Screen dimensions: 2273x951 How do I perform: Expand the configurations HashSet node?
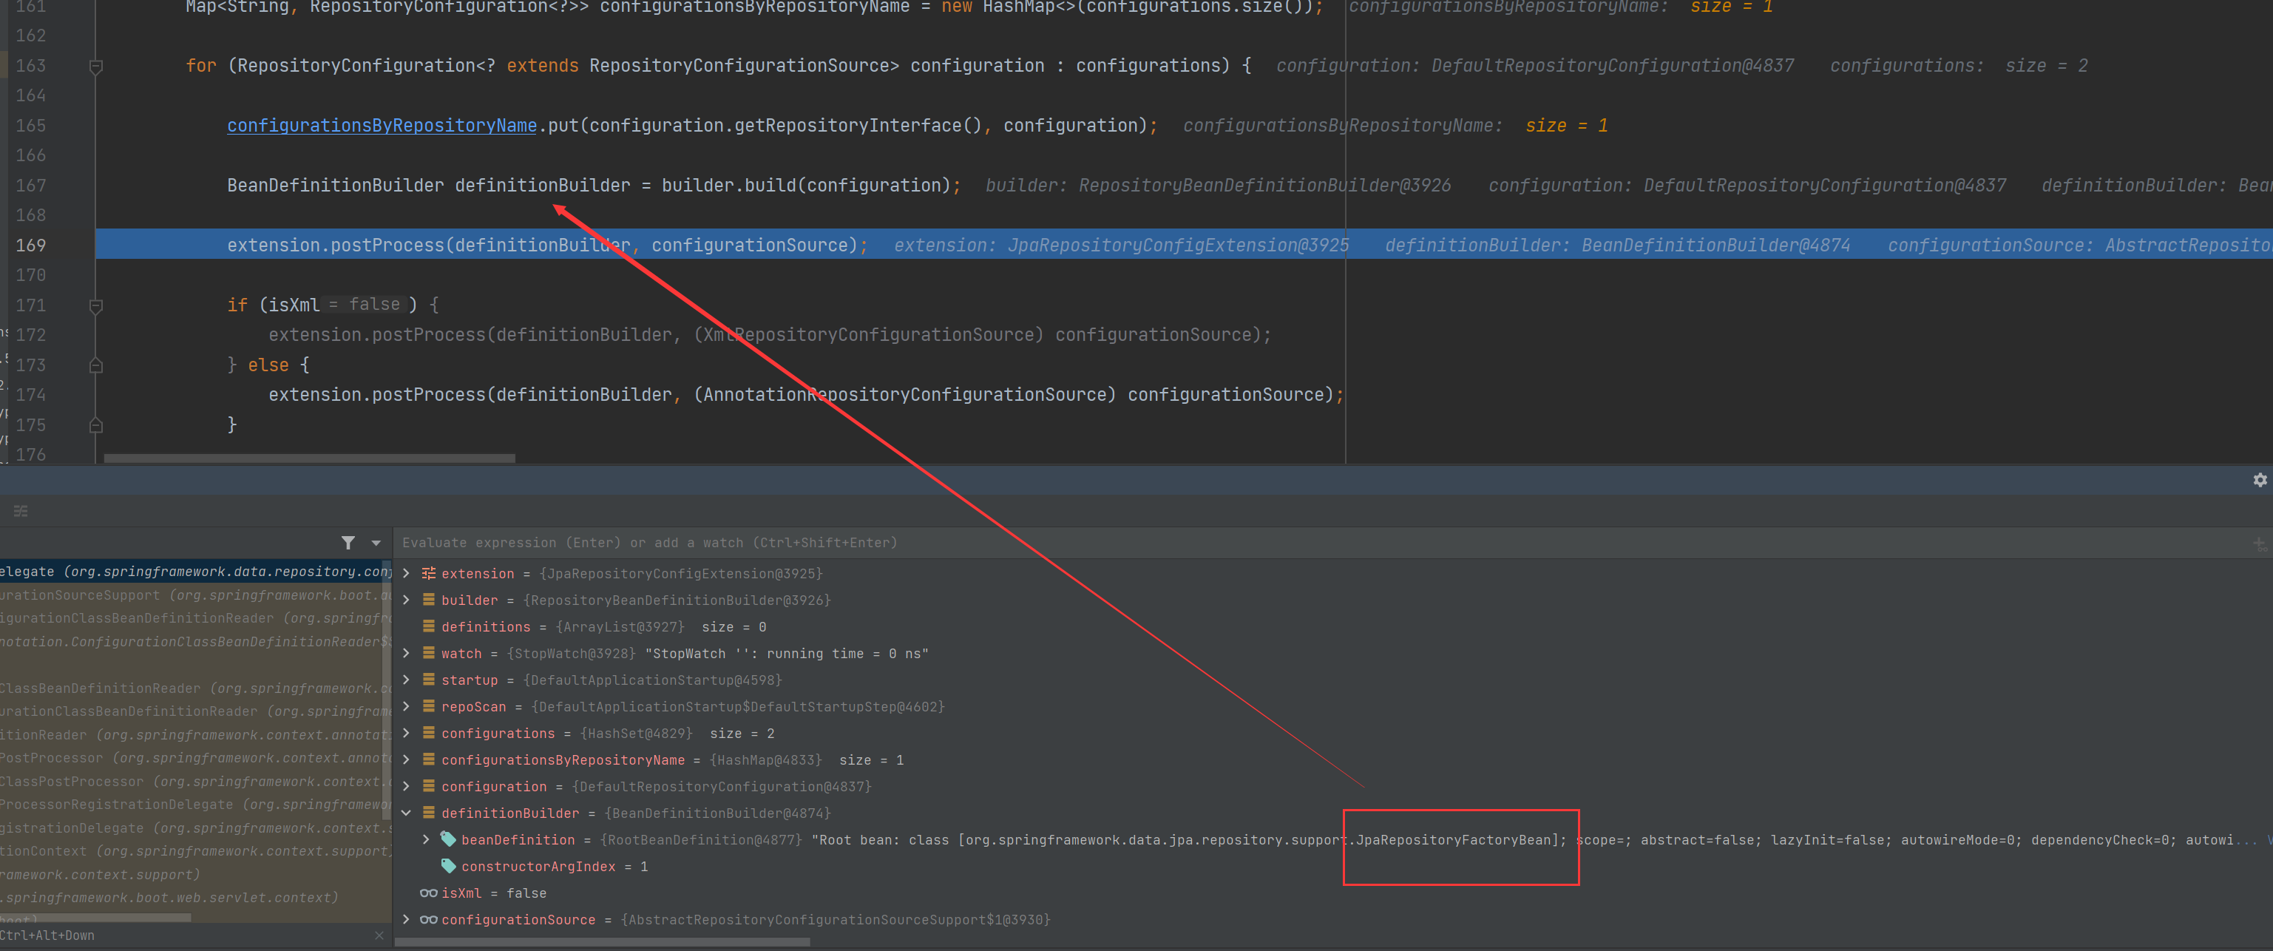pos(406,733)
